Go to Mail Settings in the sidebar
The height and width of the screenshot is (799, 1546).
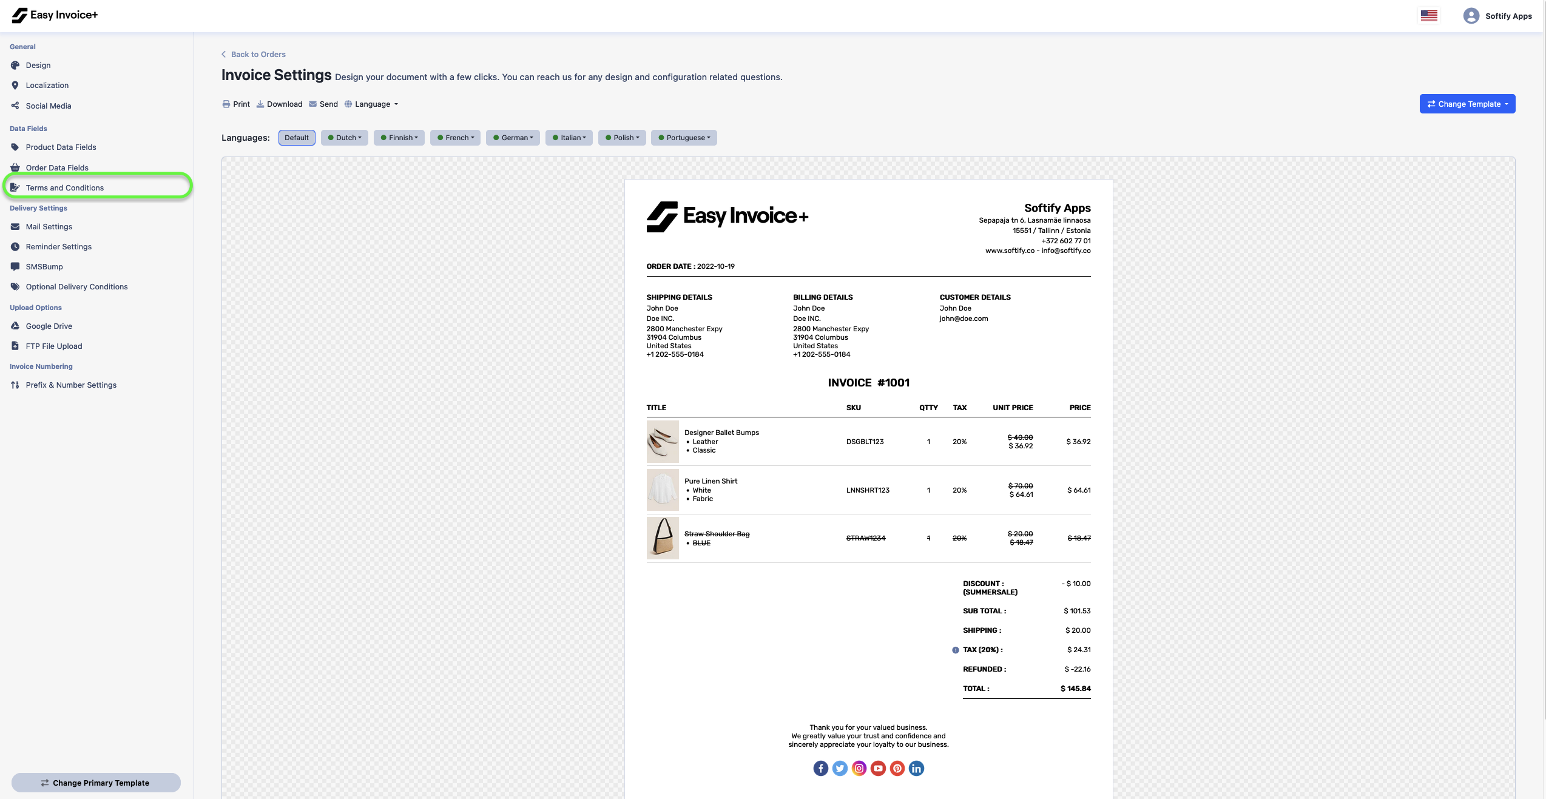coord(49,227)
